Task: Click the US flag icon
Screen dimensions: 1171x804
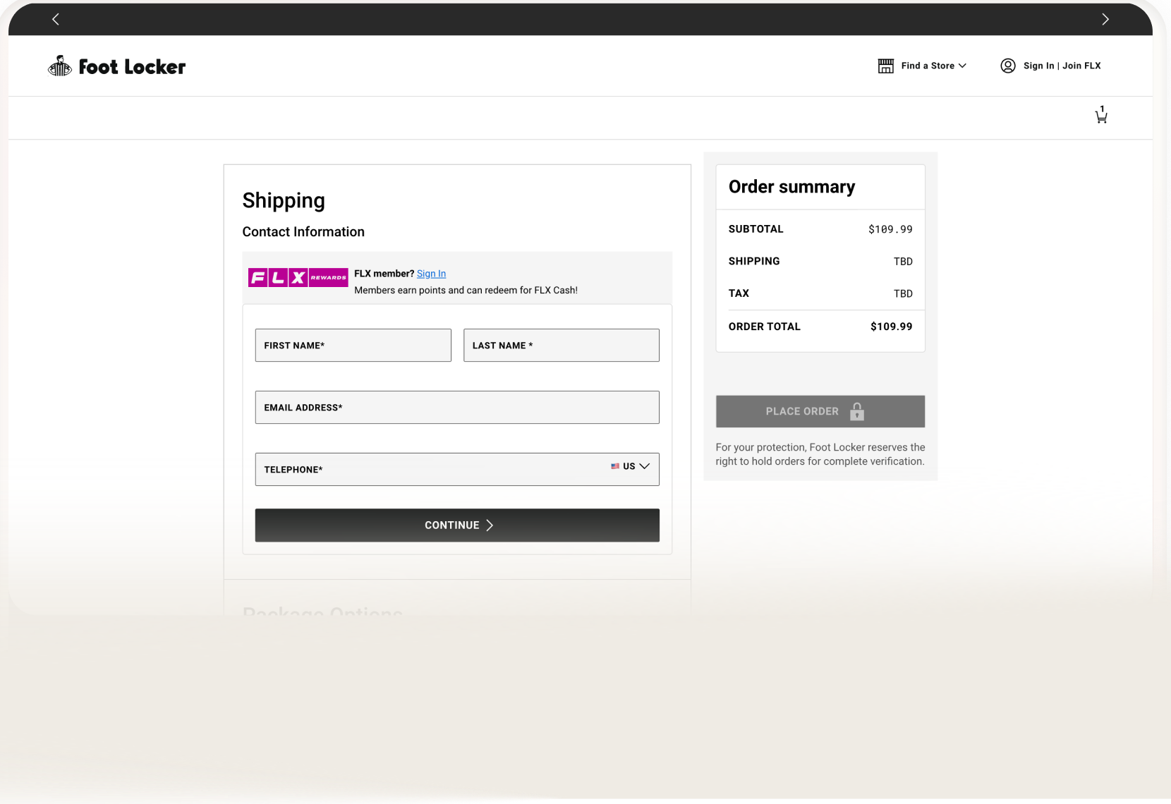Action: 615,466
